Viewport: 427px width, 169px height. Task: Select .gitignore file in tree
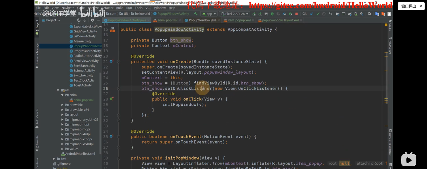coord(62,164)
